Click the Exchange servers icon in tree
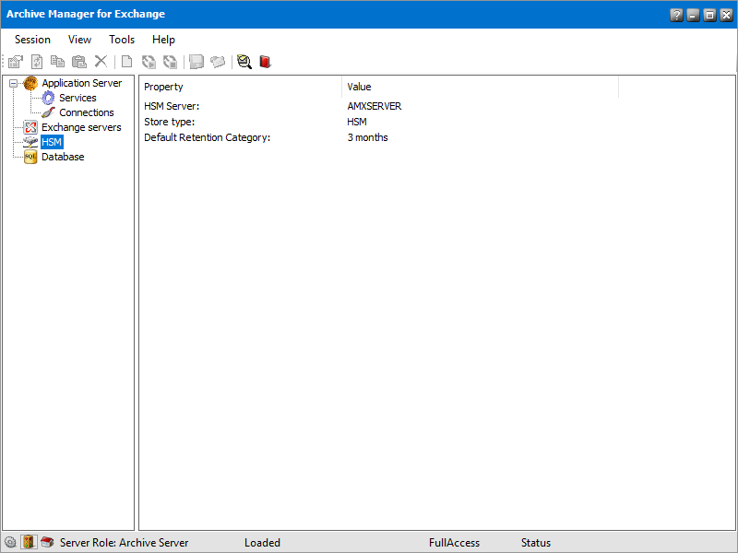This screenshot has width=738, height=553. tap(30, 127)
